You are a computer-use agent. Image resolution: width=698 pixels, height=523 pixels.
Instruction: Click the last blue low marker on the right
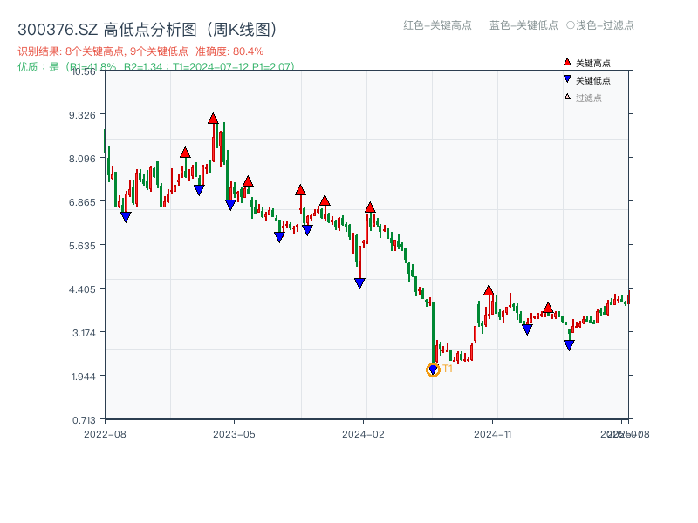click(569, 345)
